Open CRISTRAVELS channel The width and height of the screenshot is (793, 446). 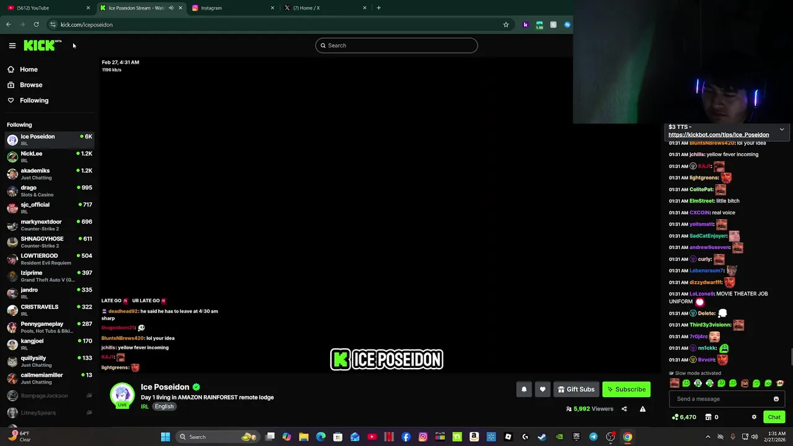tap(50, 310)
